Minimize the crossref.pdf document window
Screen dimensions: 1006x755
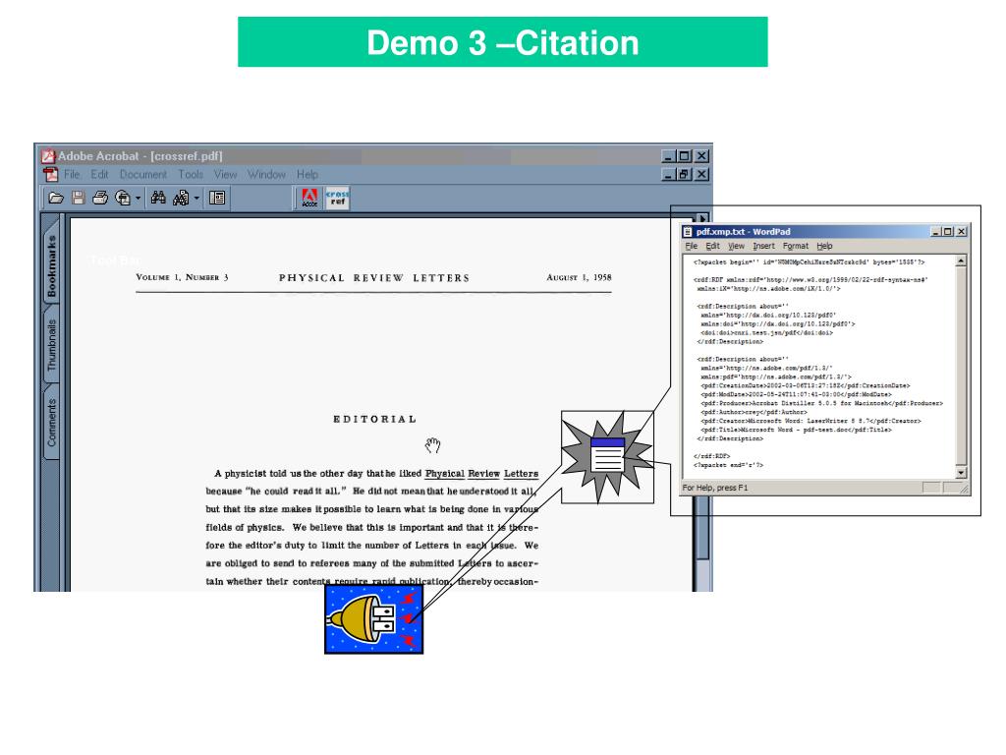point(668,175)
